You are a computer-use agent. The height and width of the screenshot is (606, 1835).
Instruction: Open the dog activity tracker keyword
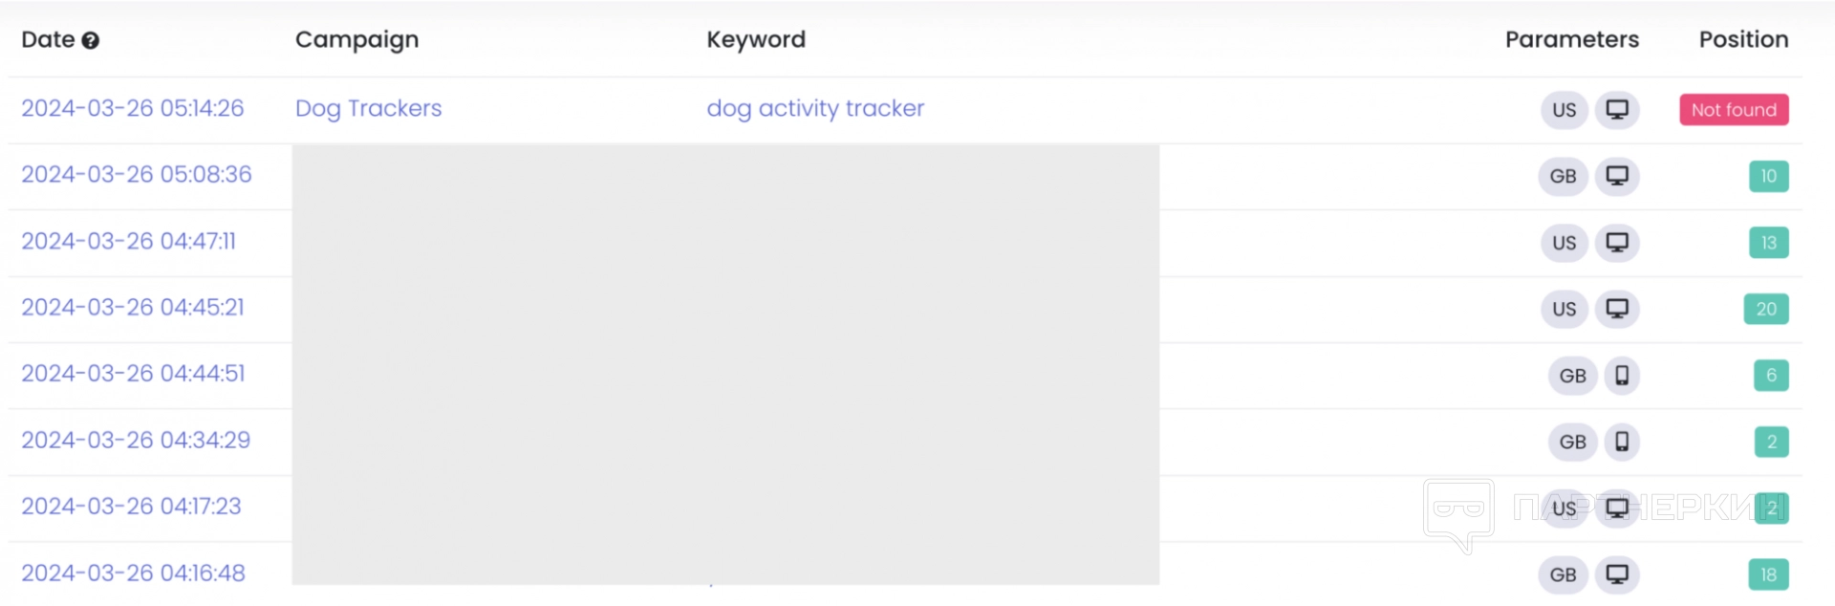point(815,108)
